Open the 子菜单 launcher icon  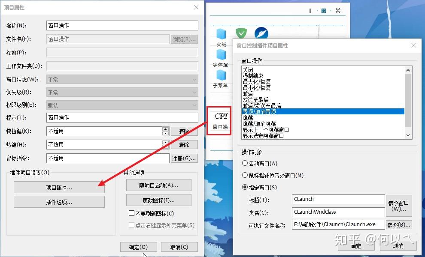point(221,78)
